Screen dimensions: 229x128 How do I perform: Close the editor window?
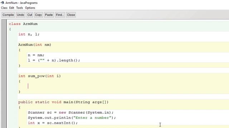coord(71,15)
